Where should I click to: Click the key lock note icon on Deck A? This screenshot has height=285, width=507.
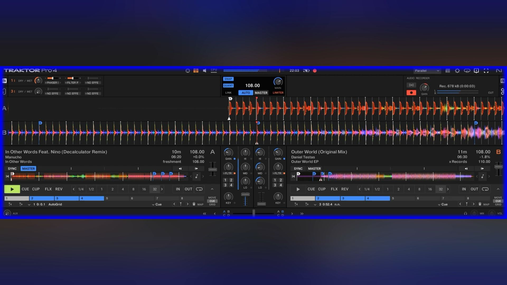click(x=196, y=176)
